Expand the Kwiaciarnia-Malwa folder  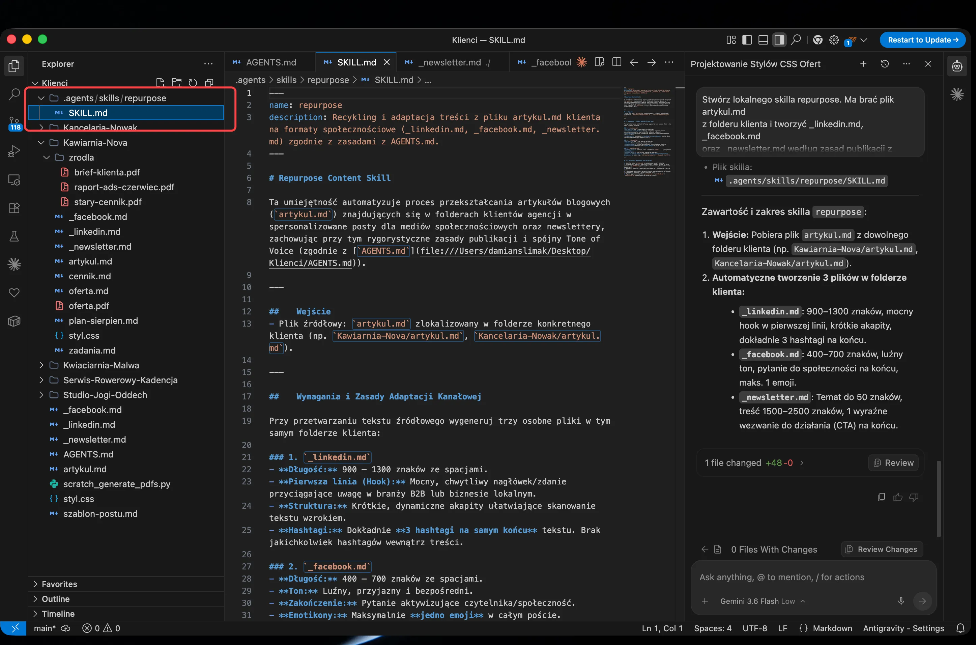[41, 365]
